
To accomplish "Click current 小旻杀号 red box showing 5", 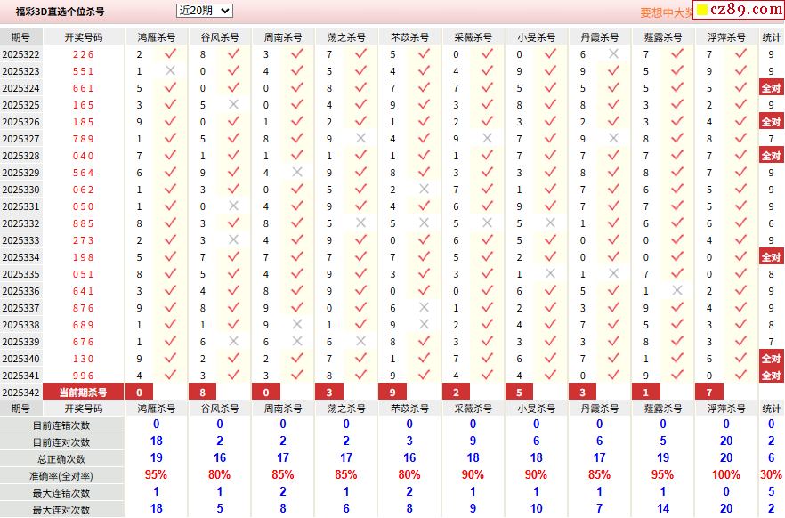I will 519,392.
